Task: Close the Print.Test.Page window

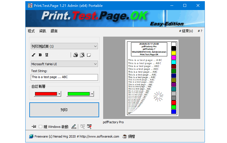Action: [x=198, y=5]
